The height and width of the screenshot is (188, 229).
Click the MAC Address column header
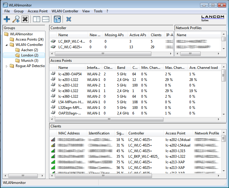69,133
